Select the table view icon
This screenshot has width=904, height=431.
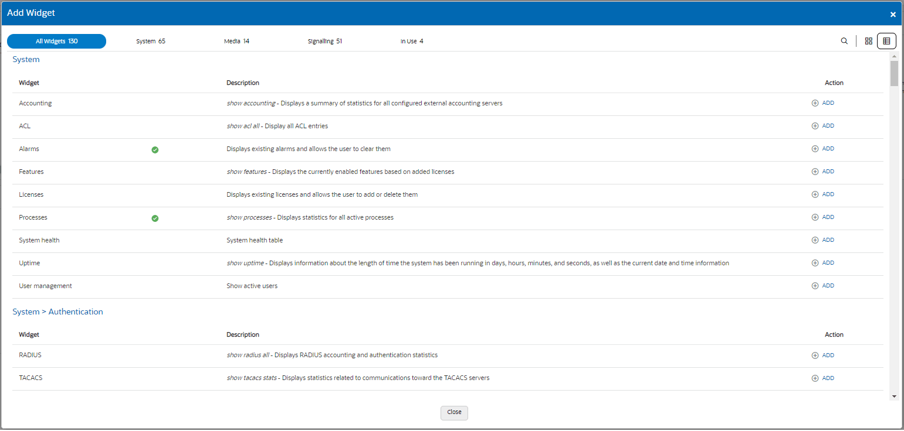[886, 41]
